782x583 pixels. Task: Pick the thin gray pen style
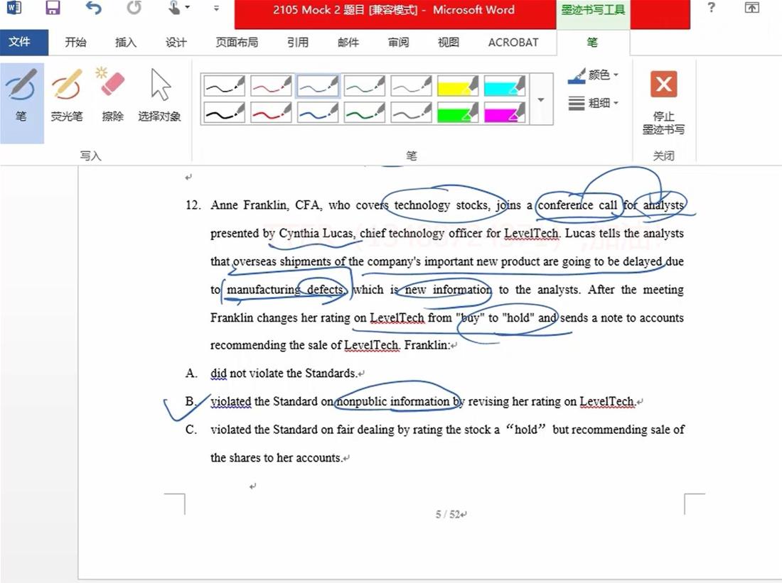[412, 86]
